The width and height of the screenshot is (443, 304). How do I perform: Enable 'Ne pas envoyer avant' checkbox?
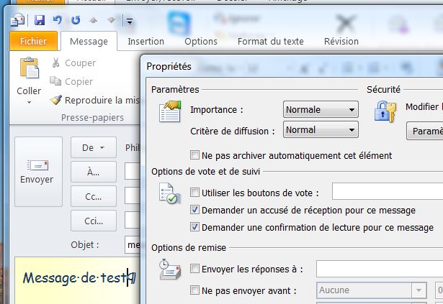point(194,290)
